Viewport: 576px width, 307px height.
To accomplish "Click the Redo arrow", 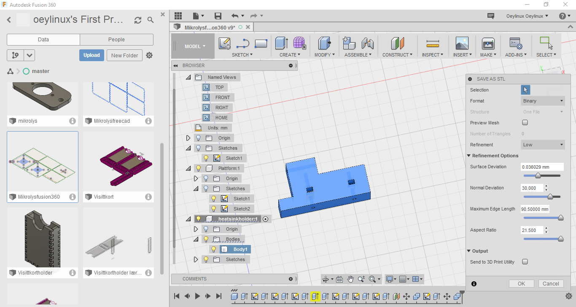I will pyautogui.click(x=254, y=16).
